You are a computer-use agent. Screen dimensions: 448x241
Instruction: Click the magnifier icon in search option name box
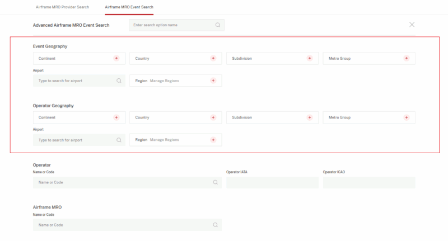(218, 25)
